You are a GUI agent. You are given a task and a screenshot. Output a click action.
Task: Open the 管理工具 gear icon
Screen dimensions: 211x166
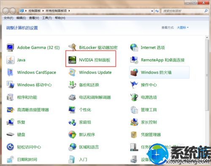(134, 110)
